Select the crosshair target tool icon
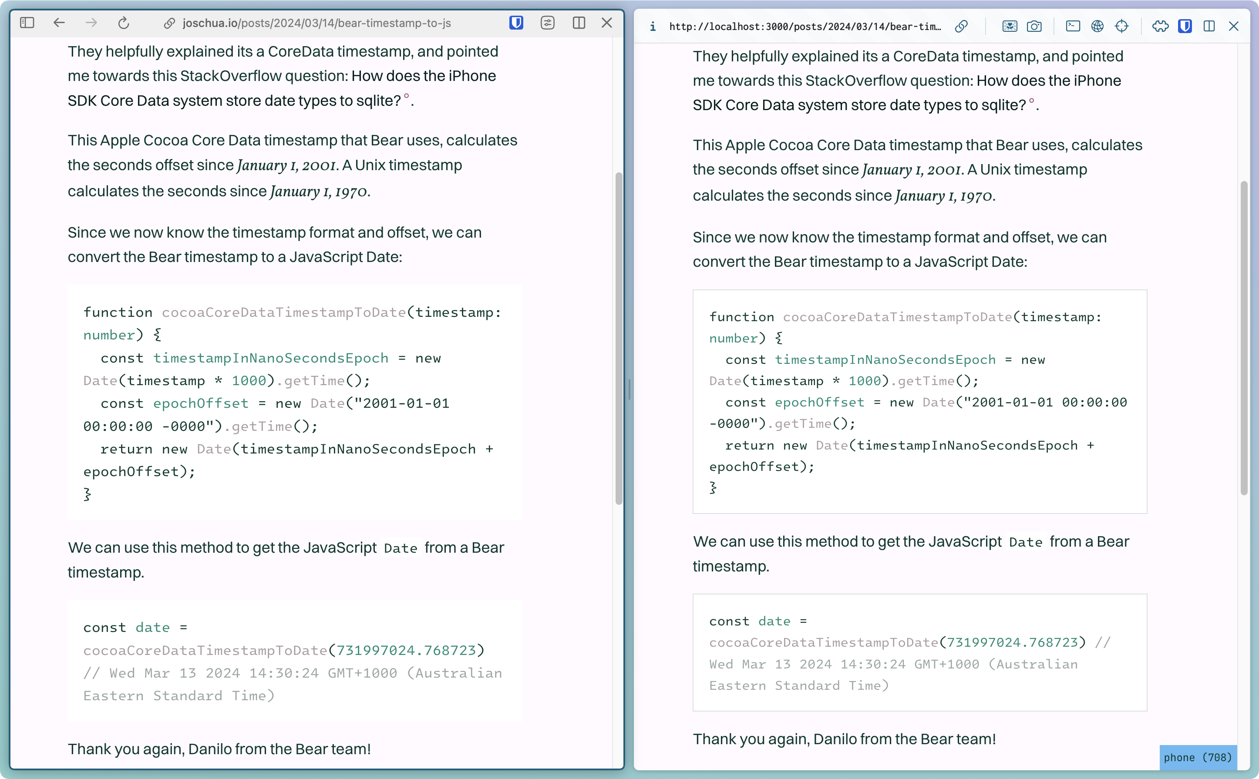The width and height of the screenshot is (1259, 779). tap(1122, 26)
